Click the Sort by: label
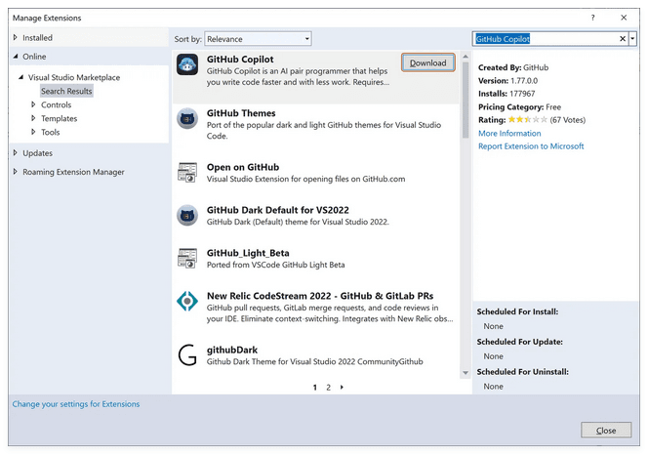648x455 pixels. (187, 39)
